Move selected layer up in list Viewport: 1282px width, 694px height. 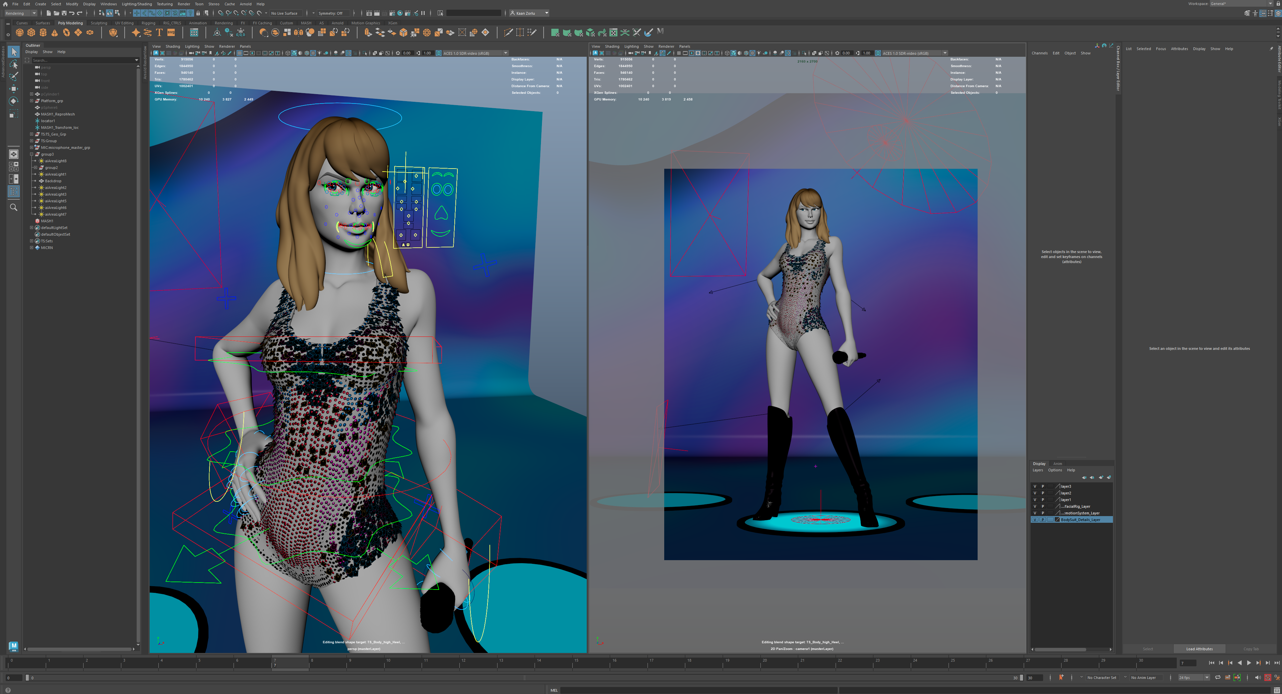point(1084,477)
